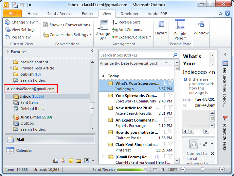Open the Arrange By menu
The width and height of the screenshot is (234, 176).
[x=103, y=30]
